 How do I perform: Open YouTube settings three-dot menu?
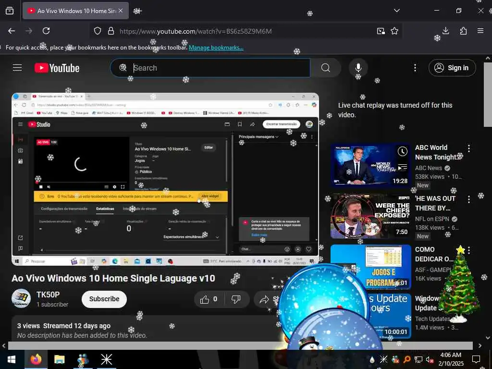[x=415, y=68]
